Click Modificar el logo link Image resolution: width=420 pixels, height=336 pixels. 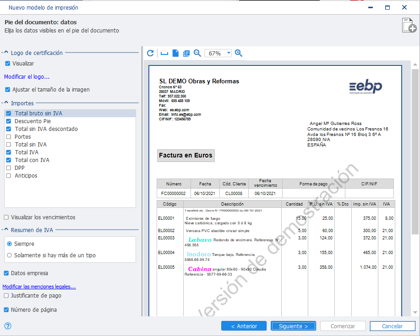click(27, 77)
